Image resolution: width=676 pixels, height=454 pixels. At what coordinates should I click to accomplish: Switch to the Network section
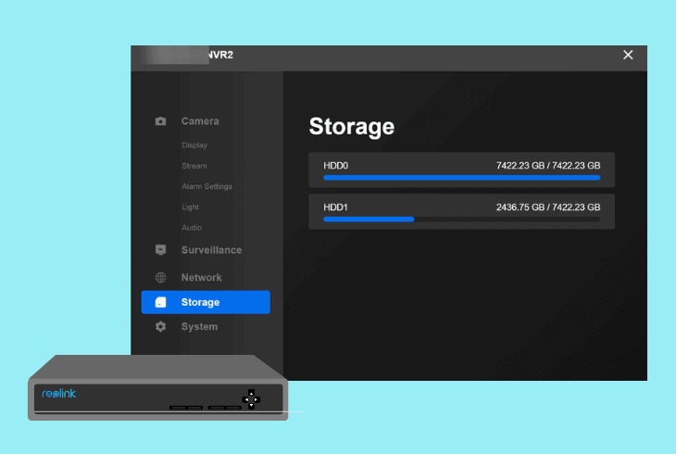(201, 277)
